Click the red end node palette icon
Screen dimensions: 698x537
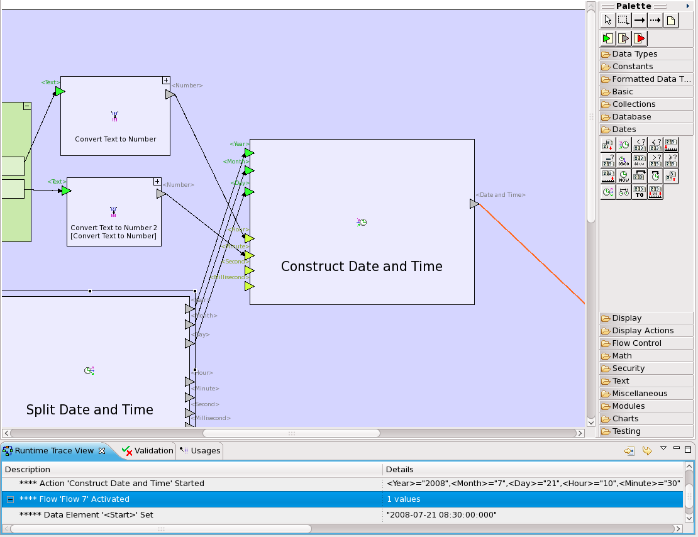[x=640, y=38]
